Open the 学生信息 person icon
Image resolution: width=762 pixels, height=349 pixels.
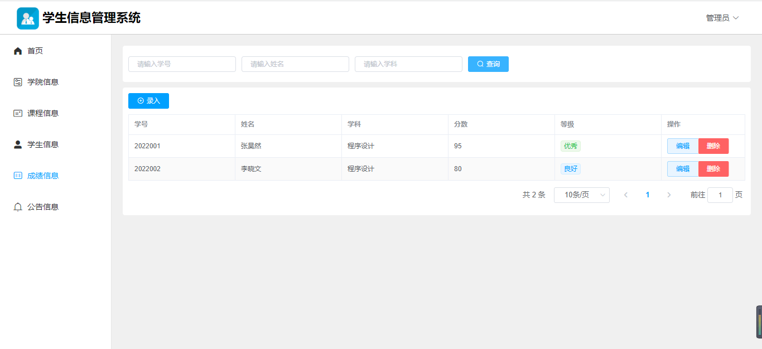[18, 145]
